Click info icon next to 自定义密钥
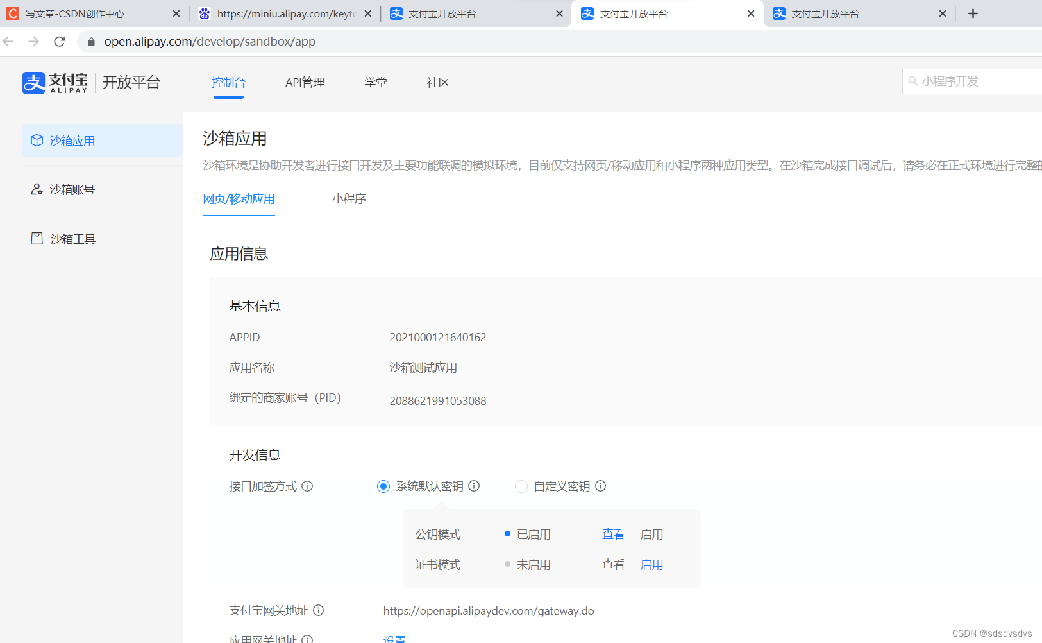The height and width of the screenshot is (643, 1042). [600, 486]
